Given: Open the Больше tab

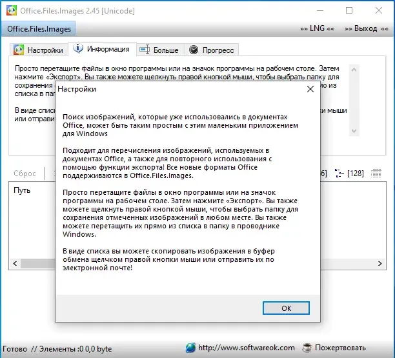Looking at the screenshot, I should coord(160,50).
